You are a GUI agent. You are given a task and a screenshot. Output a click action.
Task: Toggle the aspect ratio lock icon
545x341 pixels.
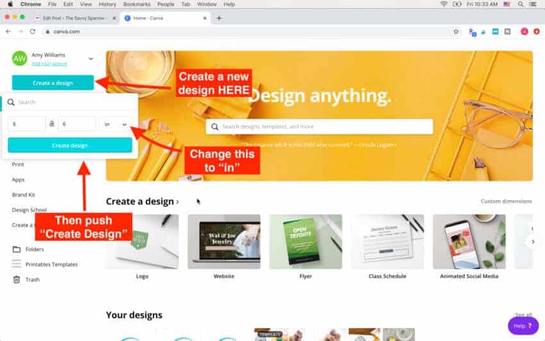(x=52, y=124)
